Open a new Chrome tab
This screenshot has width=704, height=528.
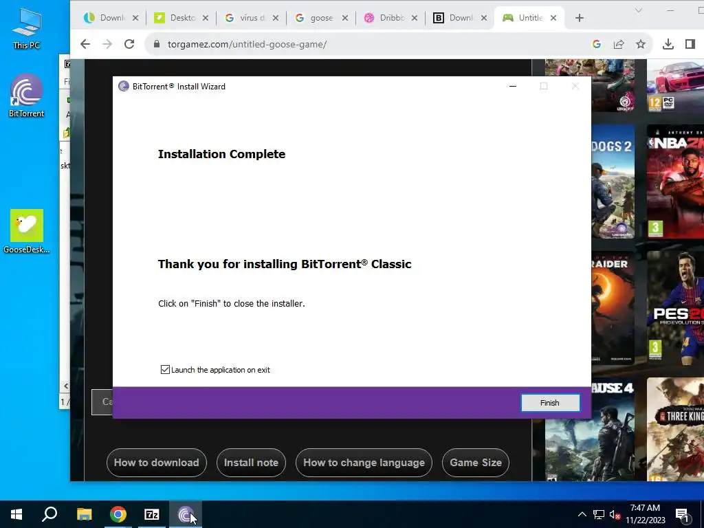(x=580, y=18)
